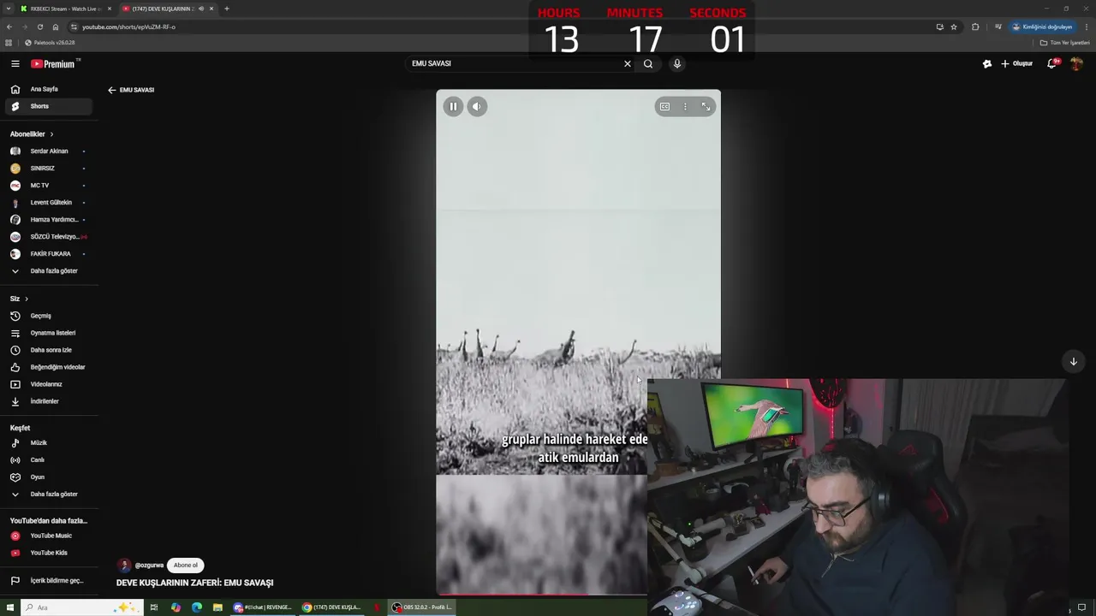This screenshot has height=616, width=1096.
Task: Expand Keşfet with Daha fazla göster
Action: (x=50, y=495)
